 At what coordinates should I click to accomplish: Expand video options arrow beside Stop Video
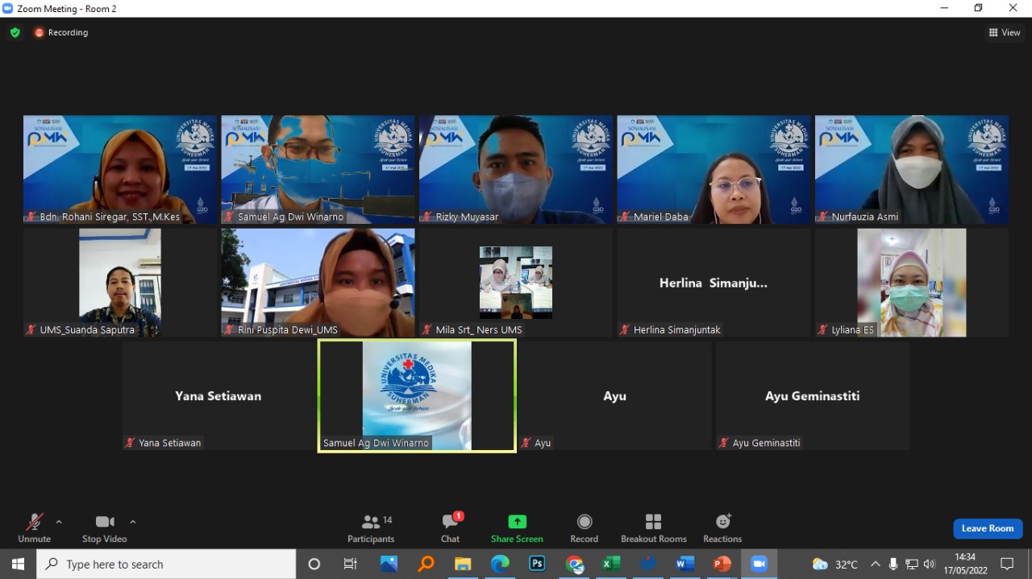[x=133, y=522]
